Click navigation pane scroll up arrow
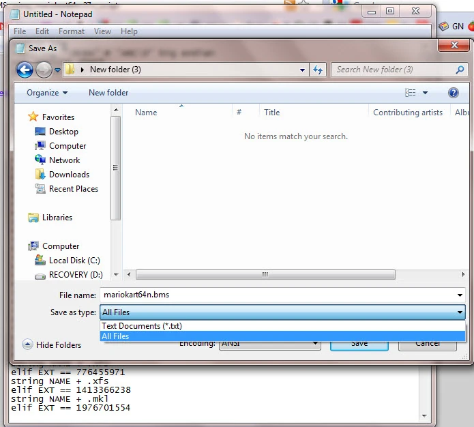Screen dimensions: 474x427 click(116, 110)
